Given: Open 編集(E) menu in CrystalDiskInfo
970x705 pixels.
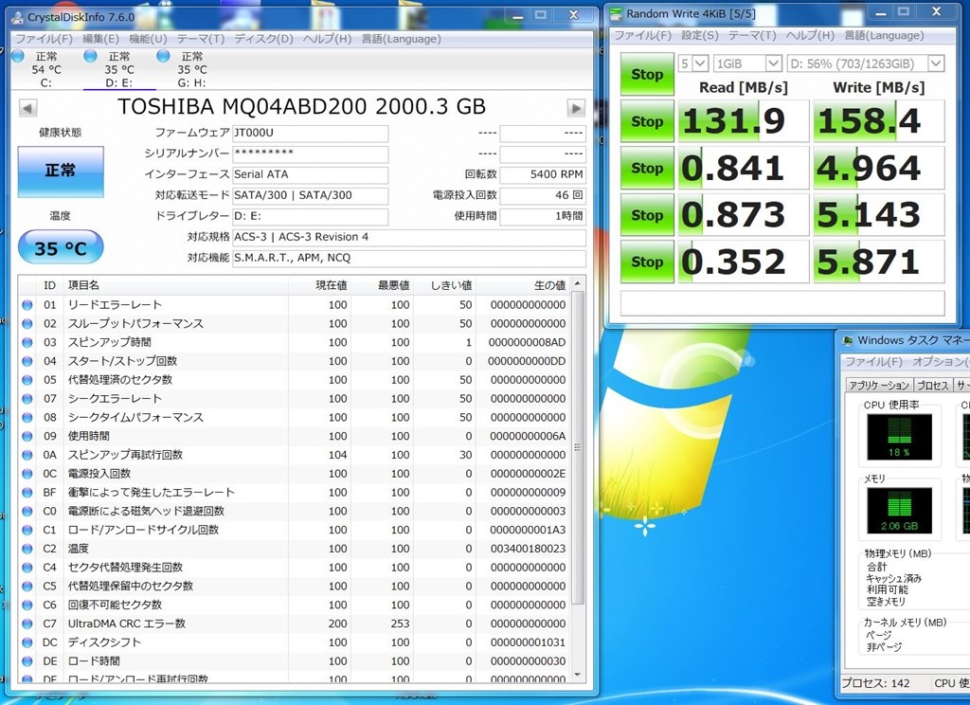Looking at the screenshot, I should pos(100,39).
